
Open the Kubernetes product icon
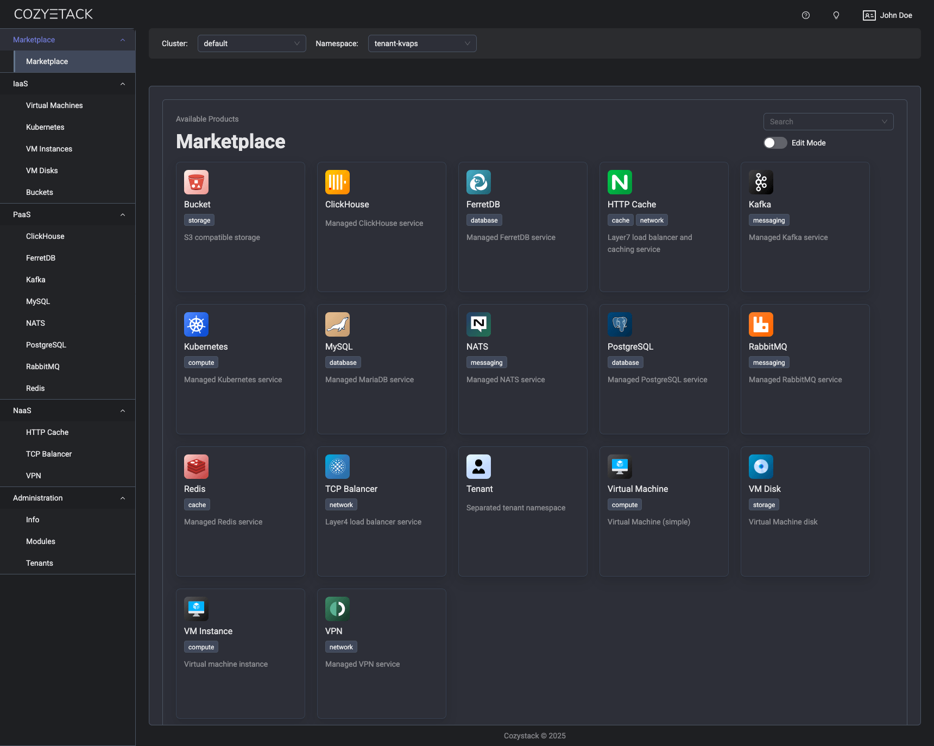click(196, 324)
